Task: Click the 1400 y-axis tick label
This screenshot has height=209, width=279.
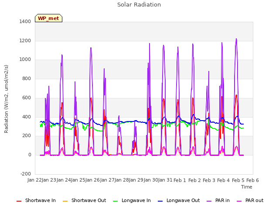Action: coord(25,21)
